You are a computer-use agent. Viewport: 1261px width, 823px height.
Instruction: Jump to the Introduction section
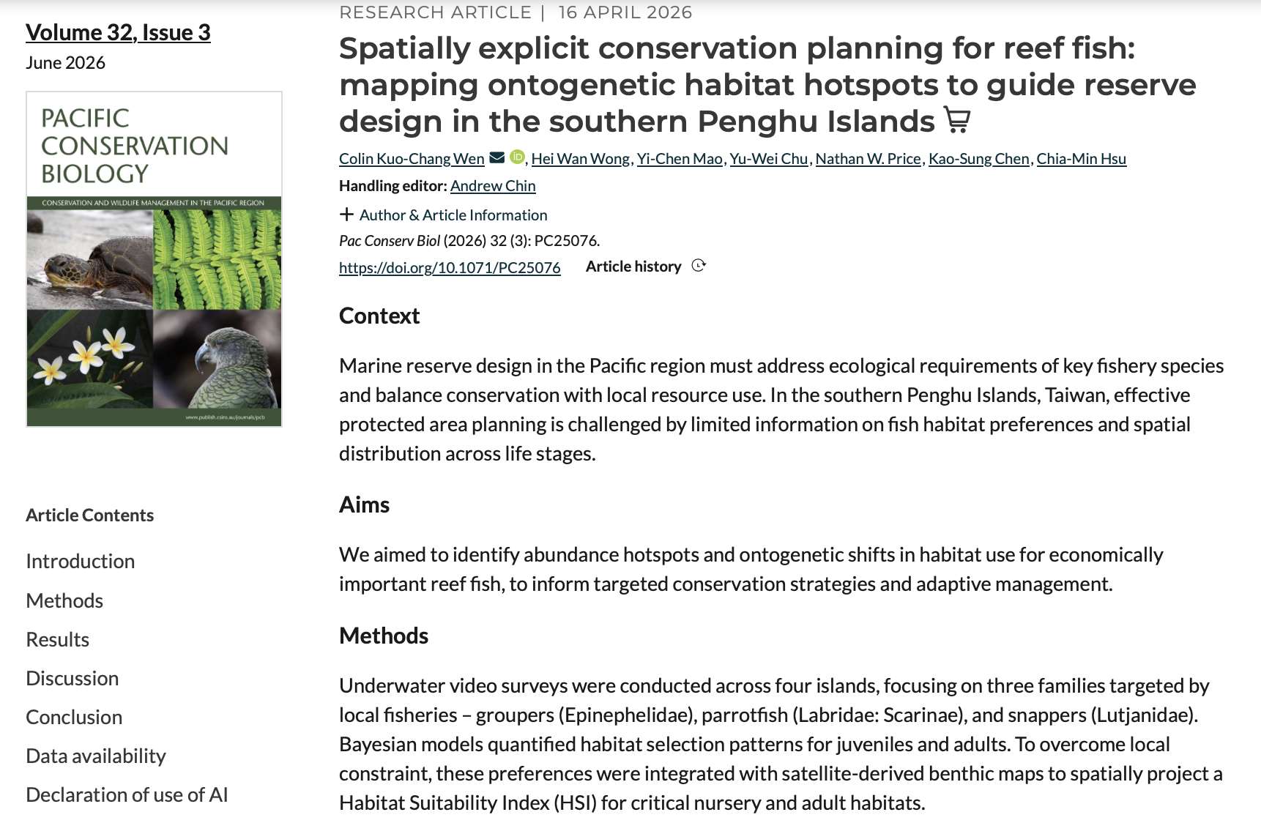pos(81,562)
